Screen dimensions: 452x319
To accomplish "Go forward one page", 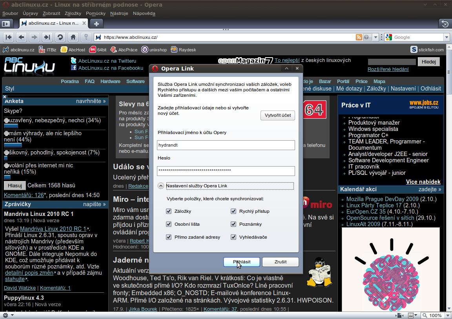I will coord(34,37).
